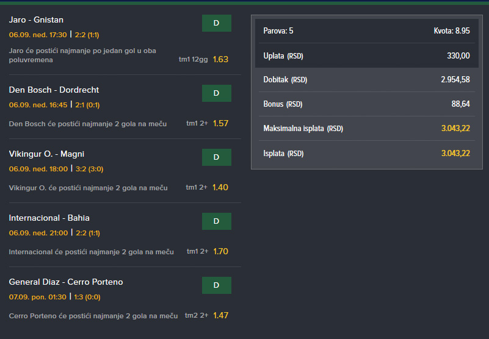Click the Maksimalna isplata value 3.043,22
The image size is (489, 339).
pyautogui.click(x=455, y=129)
